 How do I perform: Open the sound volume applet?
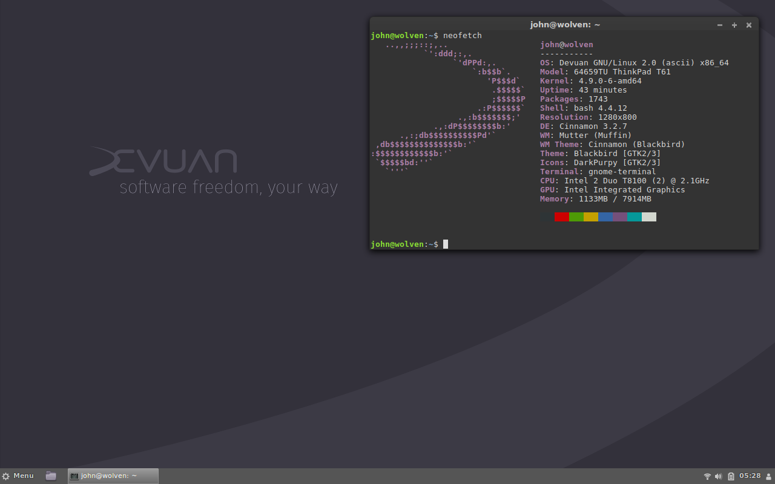pyautogui.click(x=719, y=476)
